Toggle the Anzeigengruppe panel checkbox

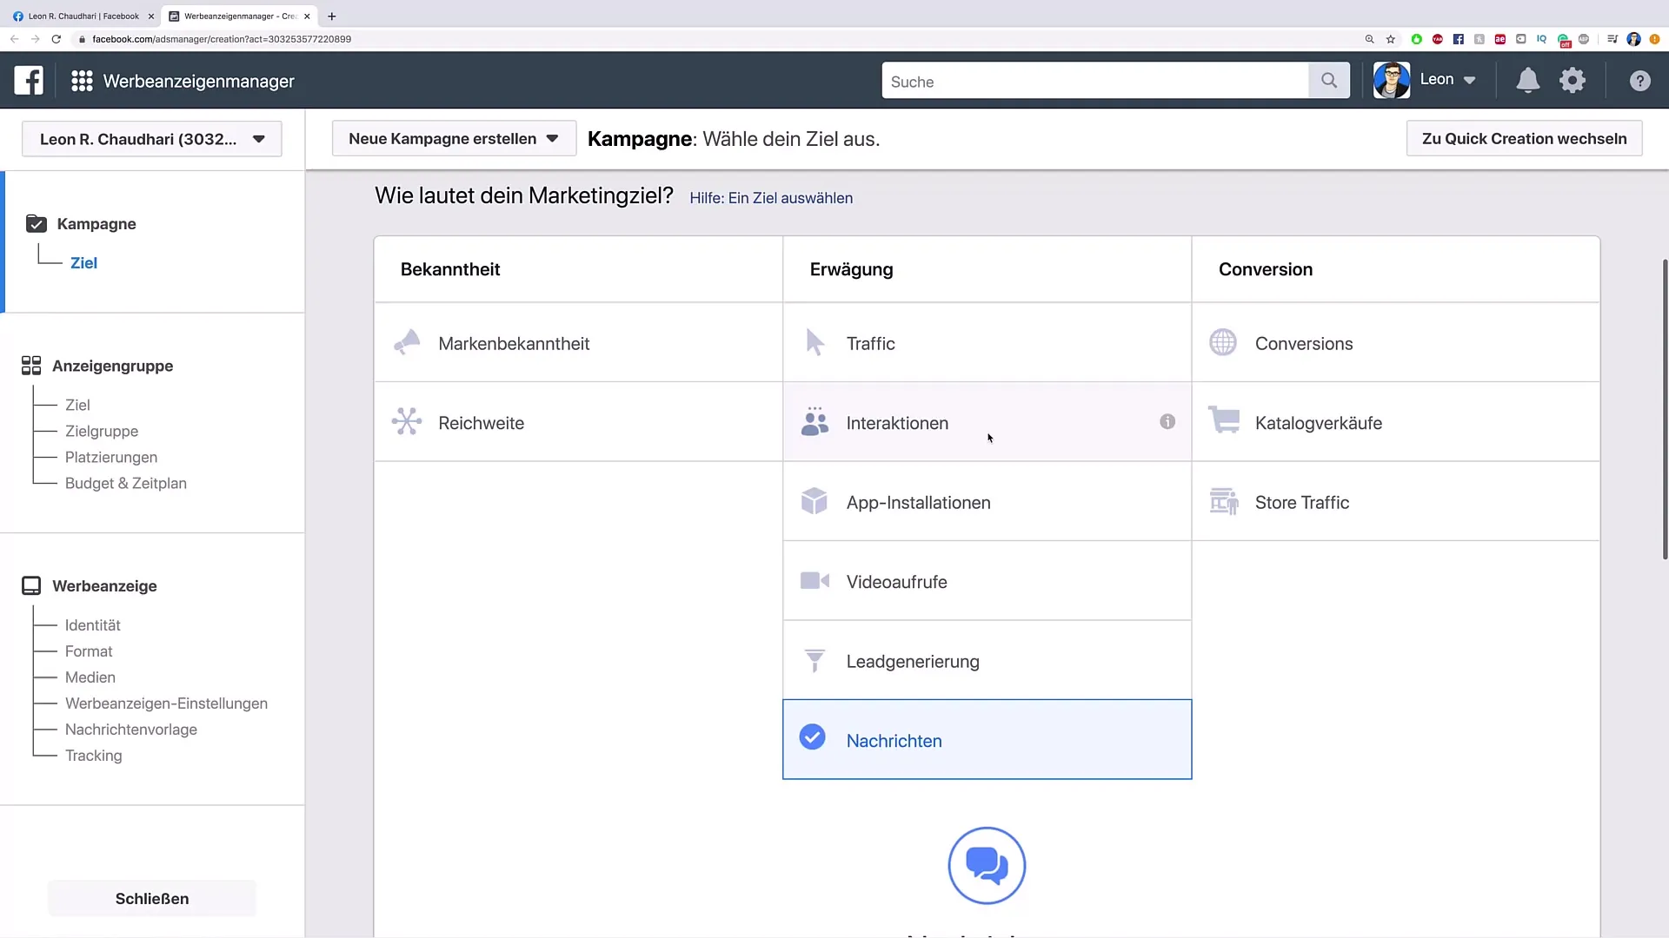(31, 366)
